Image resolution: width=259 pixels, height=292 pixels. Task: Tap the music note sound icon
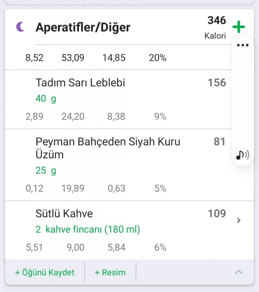coord(242,155)
